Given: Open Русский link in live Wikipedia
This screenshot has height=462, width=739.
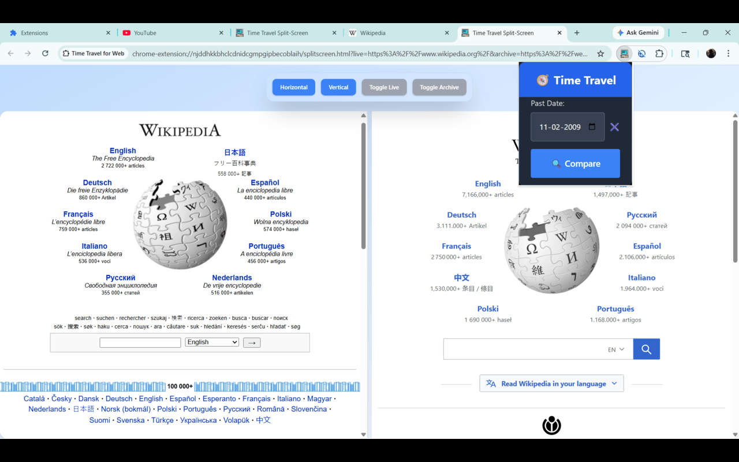Looking at the screenshot, I should [x=641, y=215].
